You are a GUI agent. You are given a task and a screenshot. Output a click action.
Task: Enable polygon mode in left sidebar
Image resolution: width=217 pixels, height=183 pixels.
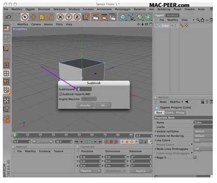click(7, 82)
